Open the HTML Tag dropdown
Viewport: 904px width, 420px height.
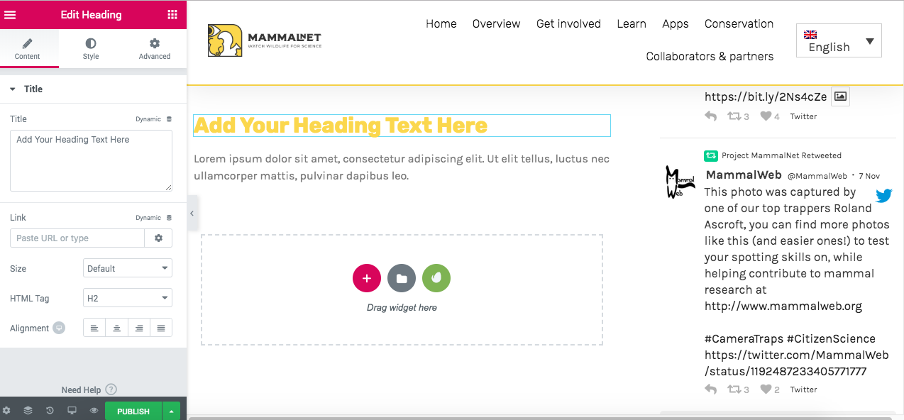(x=128, y=299)
